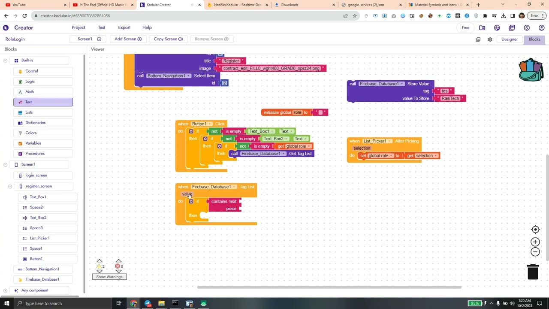549x309 pixels.
Task: Click the dollar icon in header
Action: pos(527,27)
